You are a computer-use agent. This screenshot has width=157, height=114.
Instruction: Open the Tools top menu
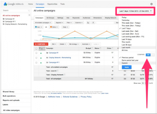tap(62, 4)
